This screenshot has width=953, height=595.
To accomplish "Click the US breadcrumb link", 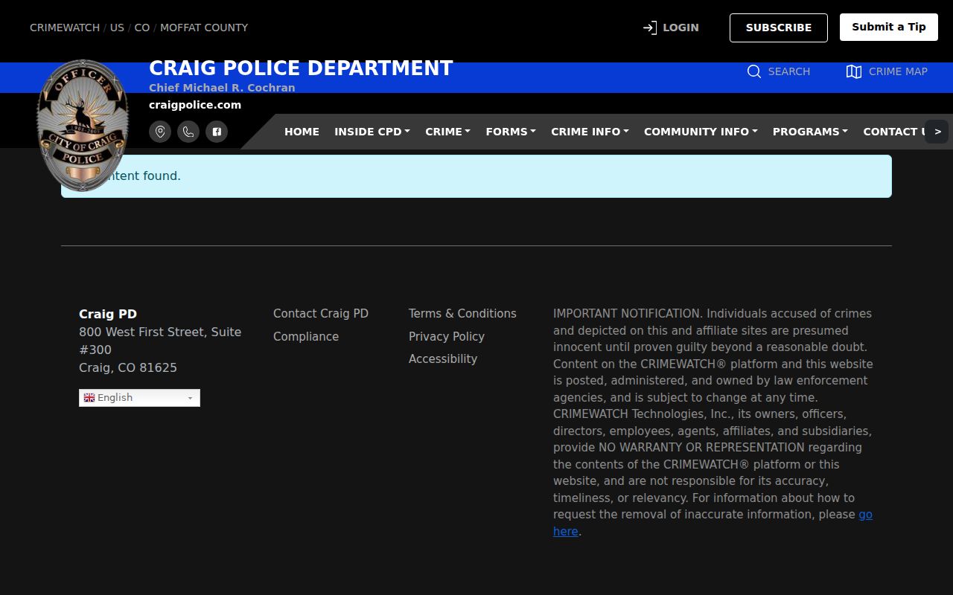I will (117, 28).
